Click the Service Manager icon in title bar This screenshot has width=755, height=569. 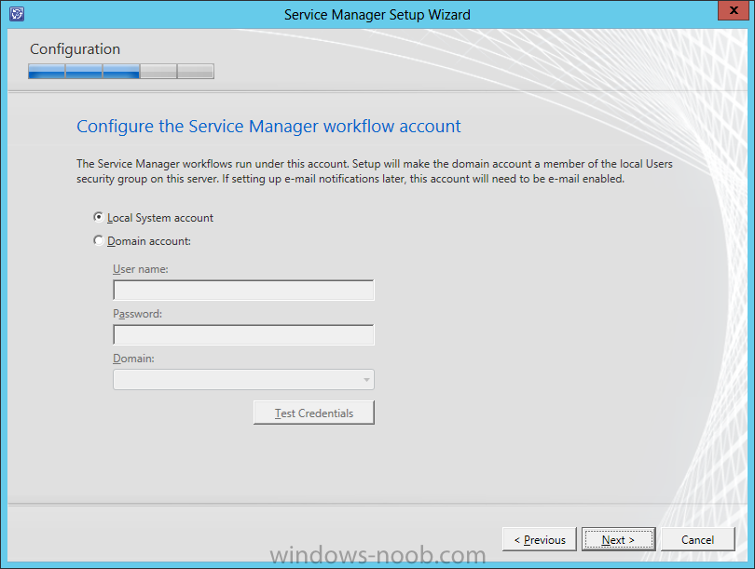[17, 14]
